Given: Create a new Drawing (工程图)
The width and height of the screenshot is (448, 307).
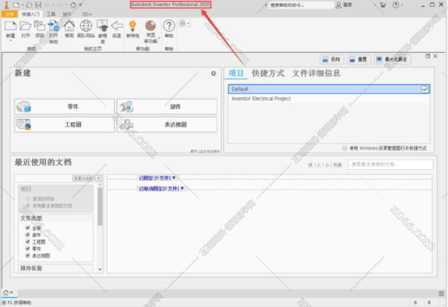Looking at the screenshot, I should point(64,124).
